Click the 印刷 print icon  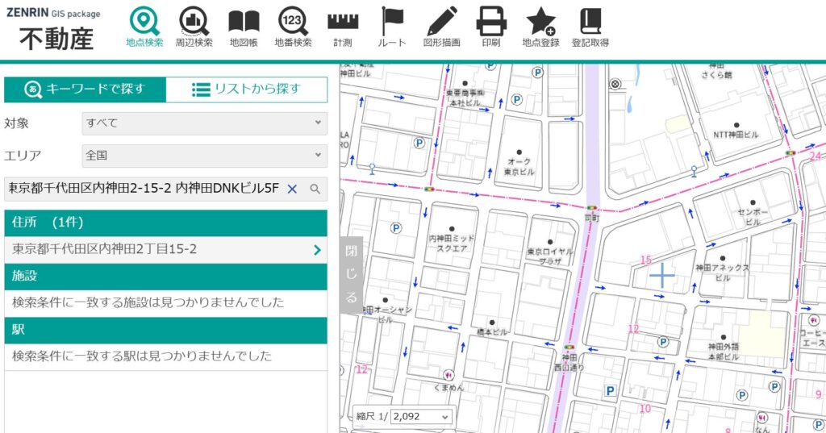(490, 27)
